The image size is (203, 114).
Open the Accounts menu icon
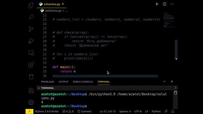coord(31,91)
